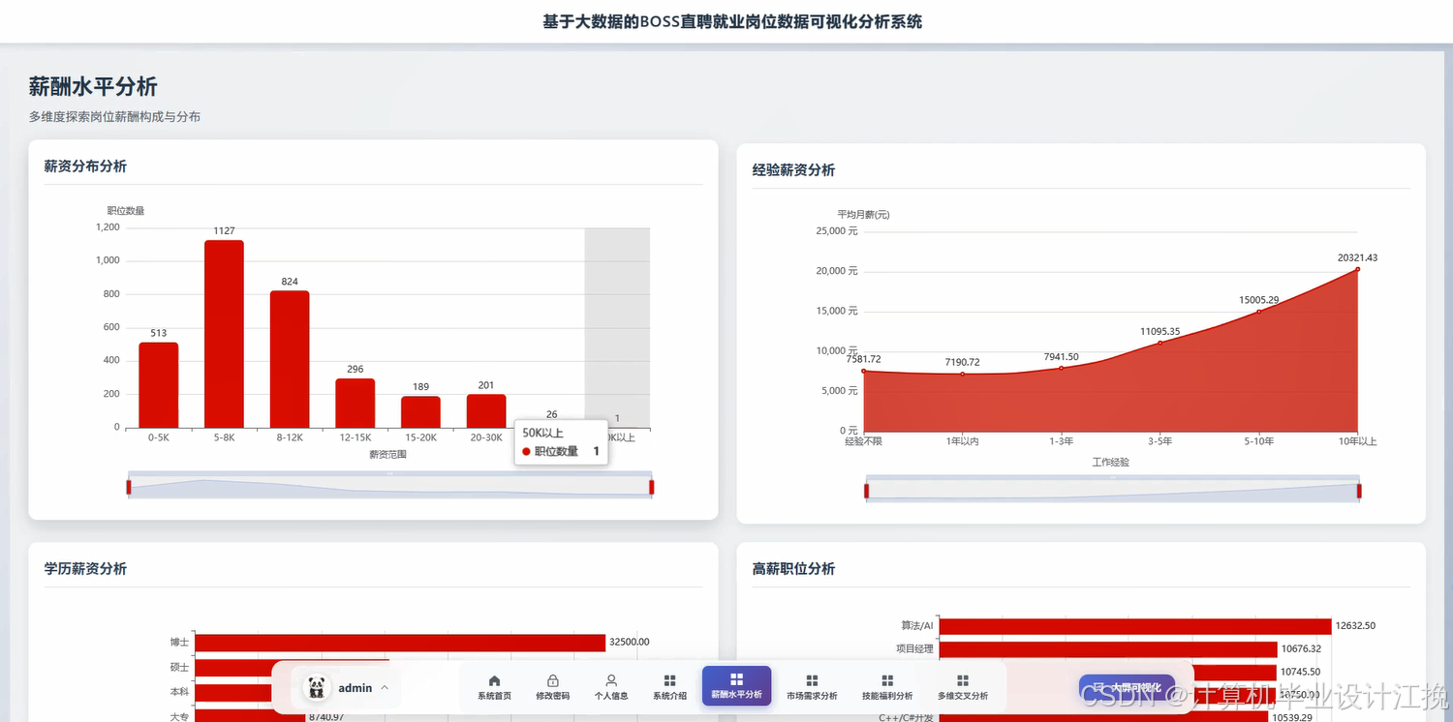
Task: Click the left zoom handle under 经验薪资分析 chart
Action: click(867, 491)
